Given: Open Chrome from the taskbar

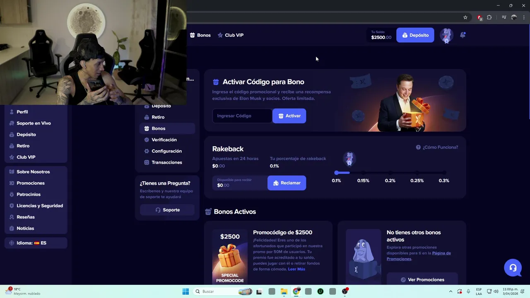Looking at the screenshot, I should (x=296, y=291).
